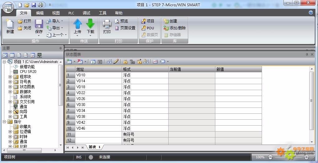Open 预览 (Print Preview)
318x163 pixels.
tap(122, 21)
